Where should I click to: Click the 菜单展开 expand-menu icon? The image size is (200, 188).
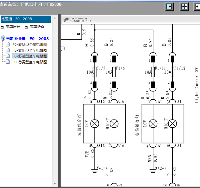click(x=2, y=27)
